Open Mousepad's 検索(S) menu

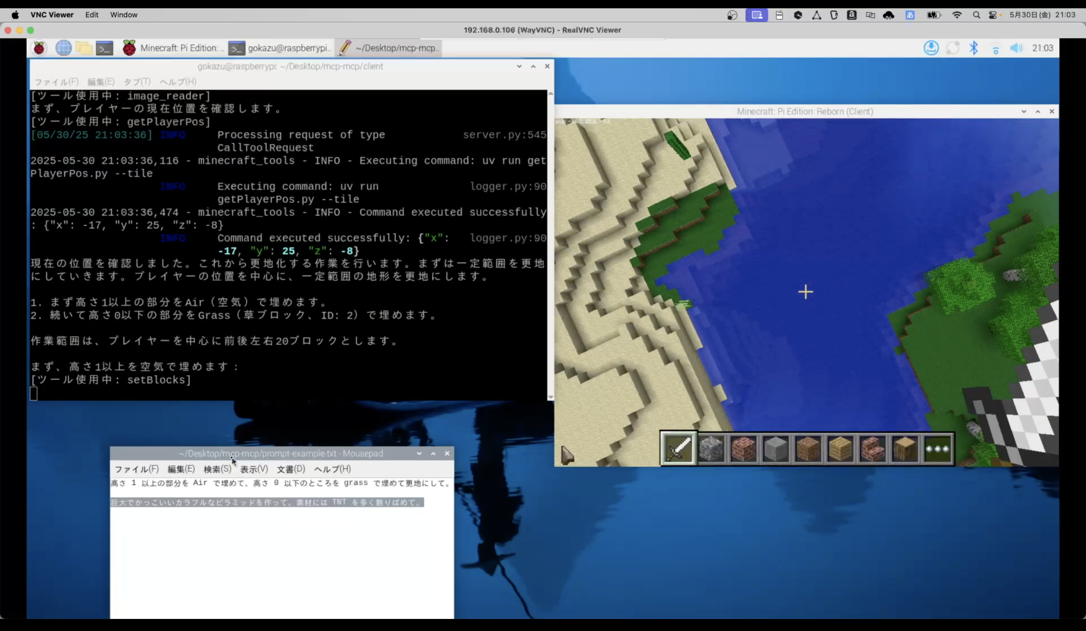[217, 469]
